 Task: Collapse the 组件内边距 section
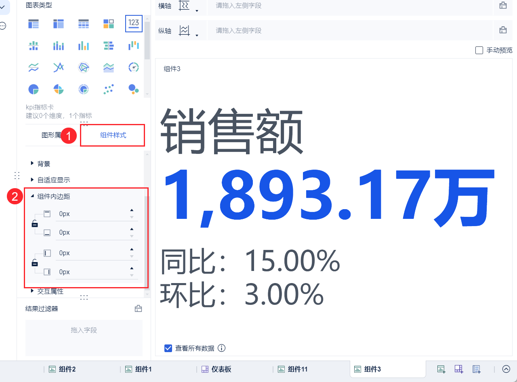(x=32, y=196)
